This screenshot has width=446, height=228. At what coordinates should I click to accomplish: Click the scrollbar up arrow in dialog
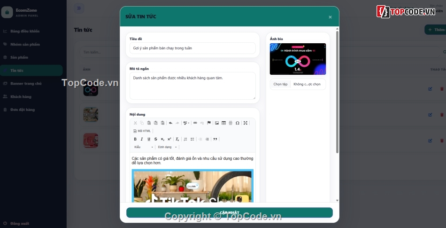coord(338,29)
